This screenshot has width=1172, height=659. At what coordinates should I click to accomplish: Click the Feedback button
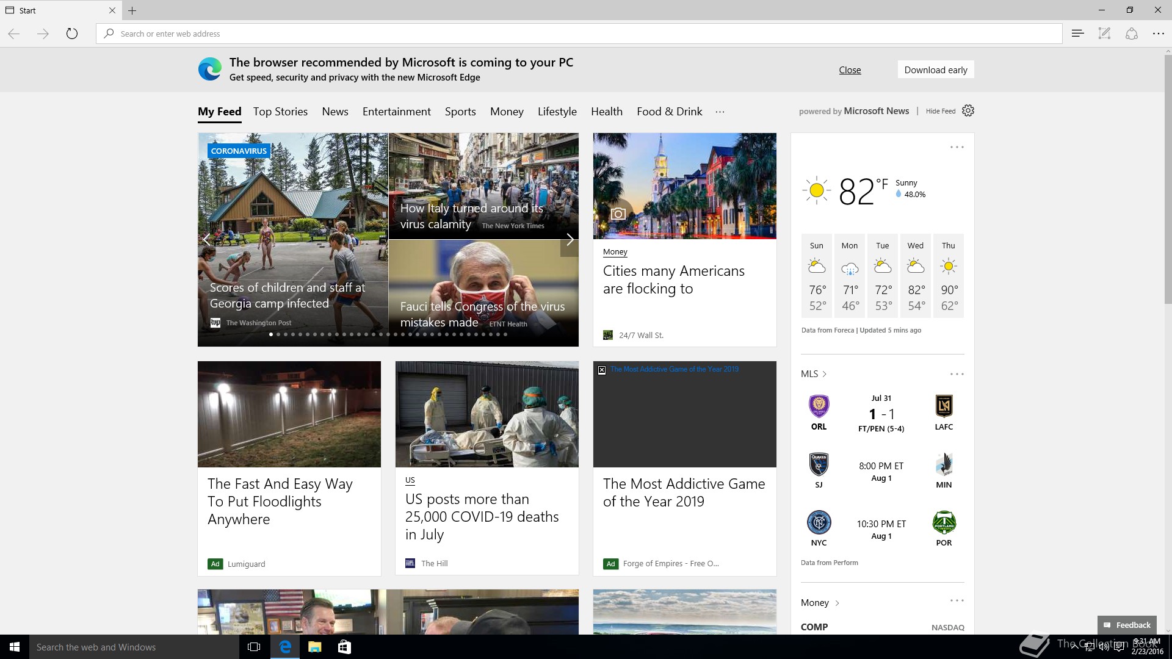pyautogui.click(x=1127, y=625)
